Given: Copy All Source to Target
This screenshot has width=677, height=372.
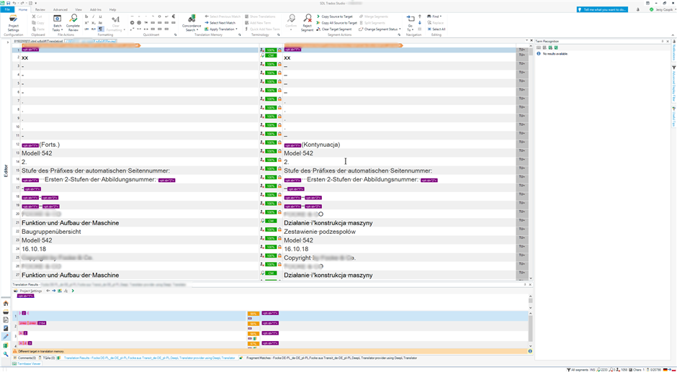Looking at the screenshot, I should [337, 23].
